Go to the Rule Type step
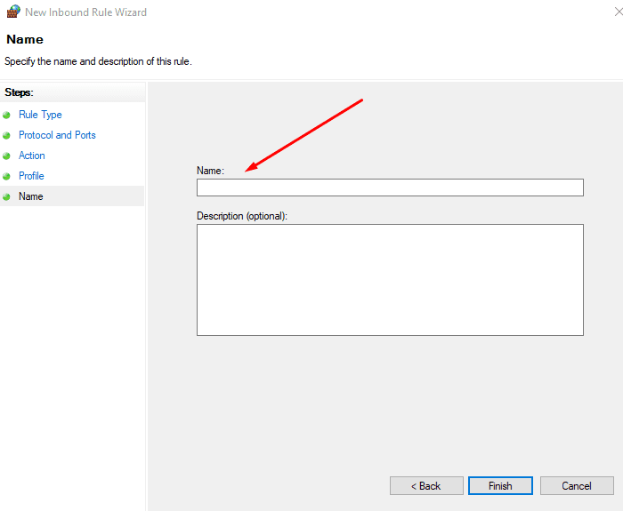Viewport: 623px width, 511px height. (40, 115)
